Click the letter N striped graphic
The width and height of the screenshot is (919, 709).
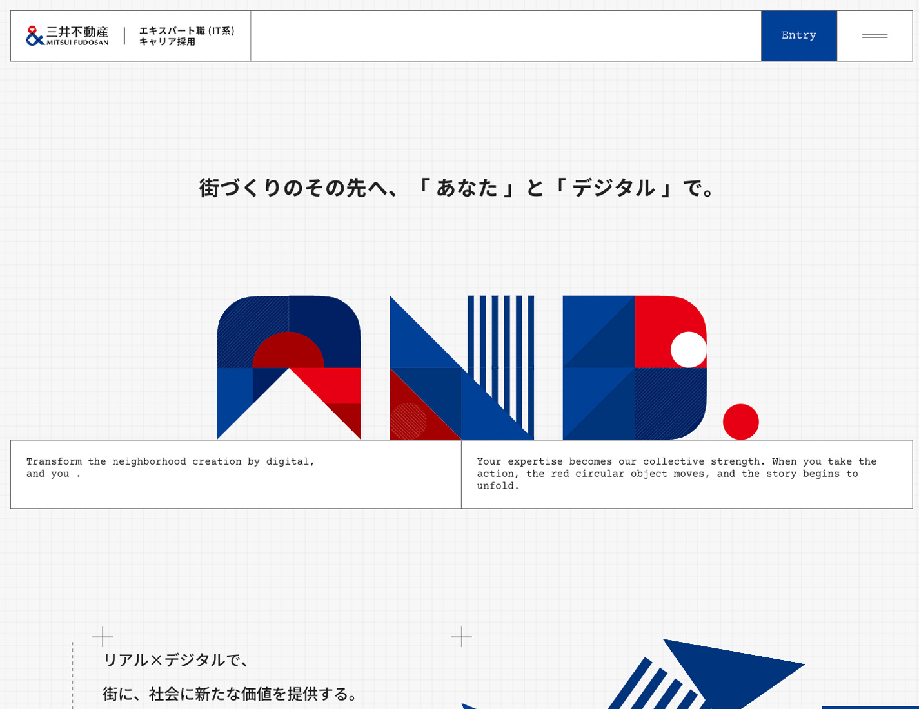462,367
